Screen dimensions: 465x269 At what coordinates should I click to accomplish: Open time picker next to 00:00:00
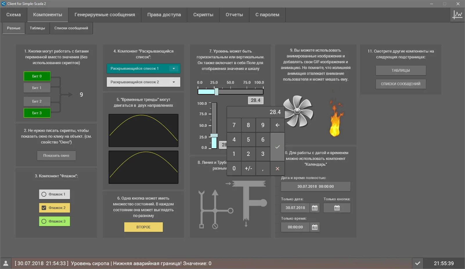tap(315, 227)
